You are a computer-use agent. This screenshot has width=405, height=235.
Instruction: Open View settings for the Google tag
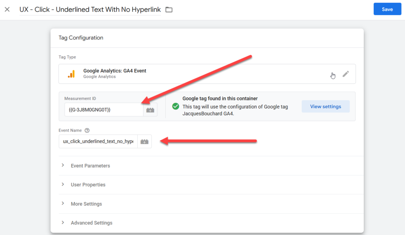(326, 107)
